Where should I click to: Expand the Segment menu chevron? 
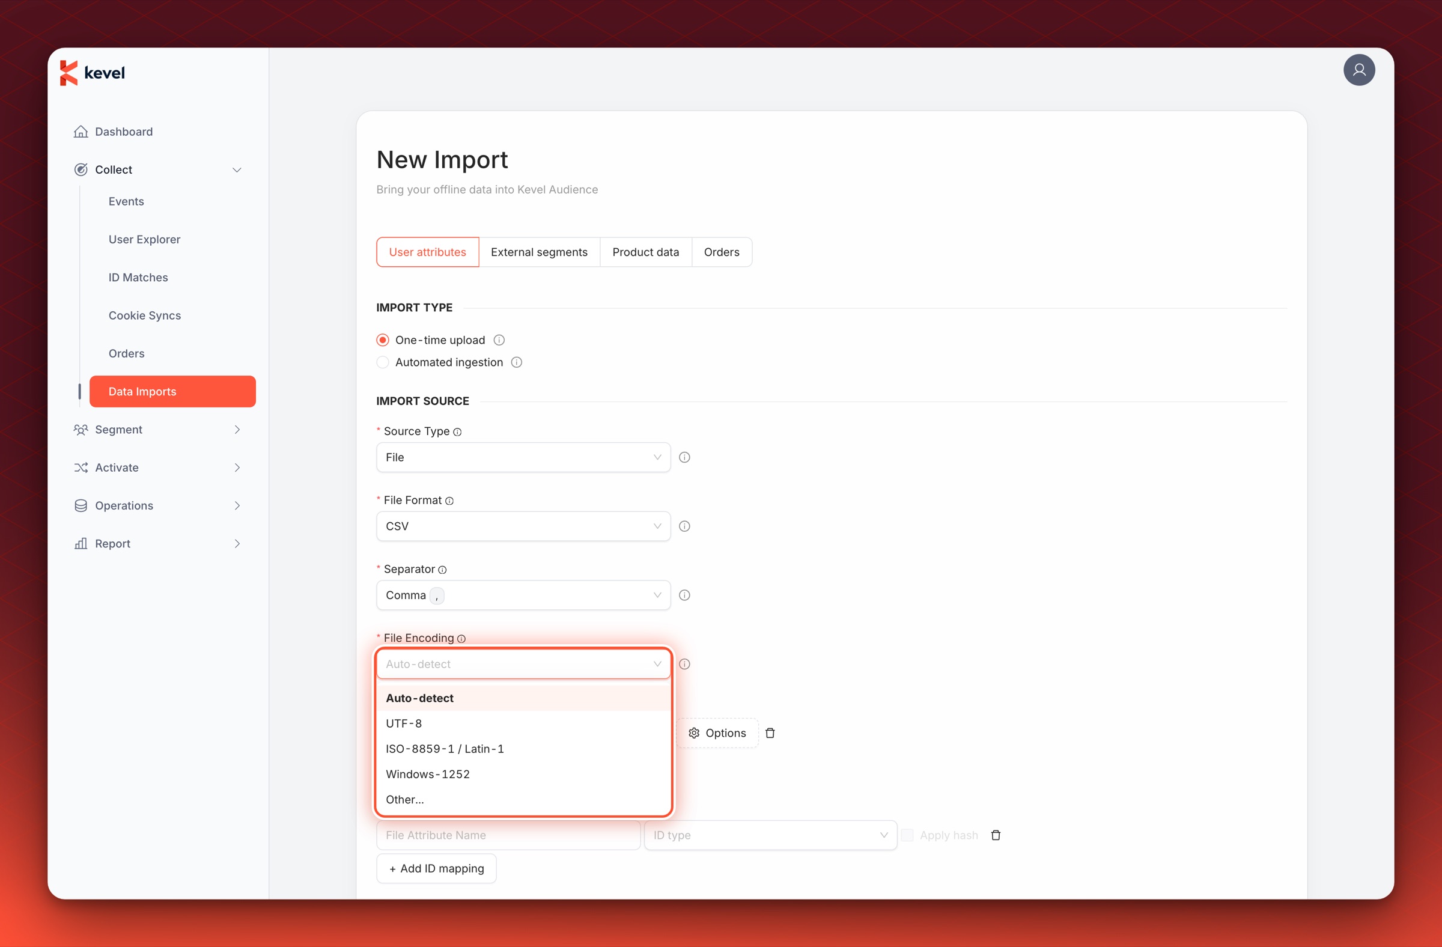237,430
